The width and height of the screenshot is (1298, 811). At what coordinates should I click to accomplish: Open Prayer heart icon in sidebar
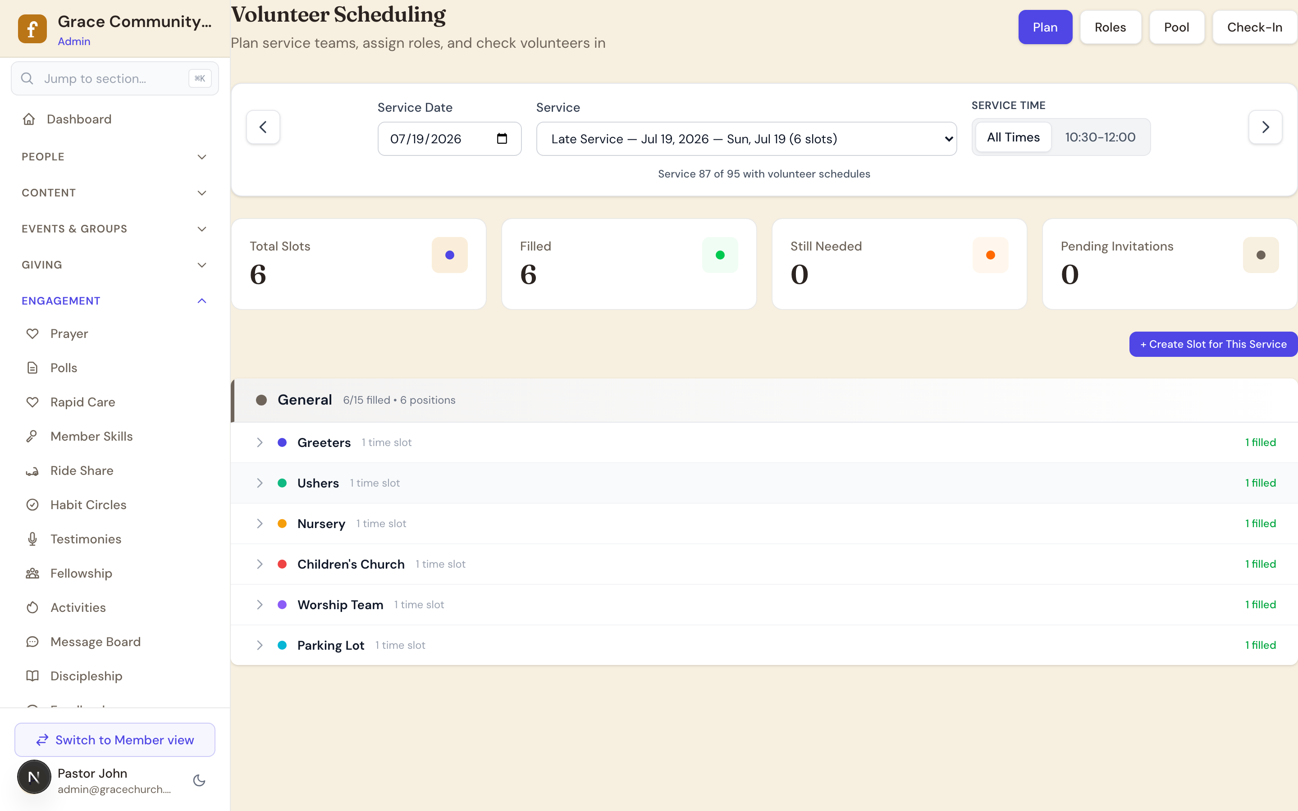(x=33, y=333)
